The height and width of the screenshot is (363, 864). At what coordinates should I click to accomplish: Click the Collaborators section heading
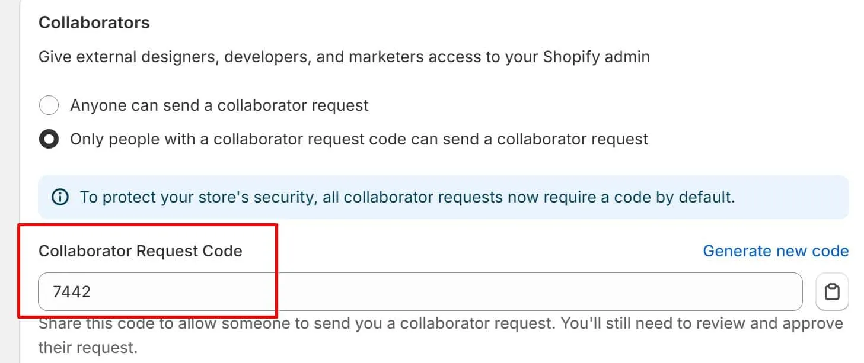pyautogui.click(x=94, y=22)
